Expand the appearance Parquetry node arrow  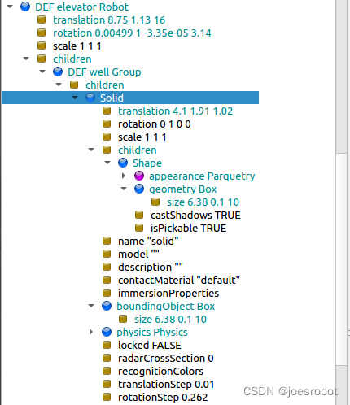[124, 176]
